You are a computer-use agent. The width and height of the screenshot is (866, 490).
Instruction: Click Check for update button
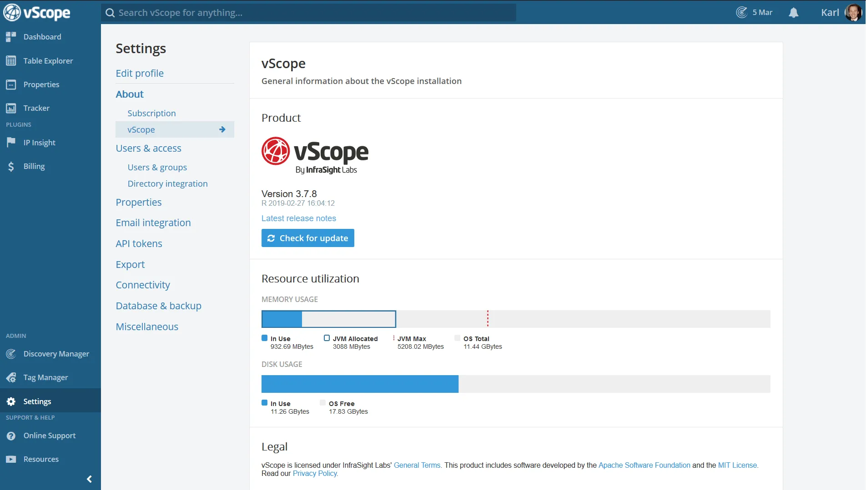[308, 238]
